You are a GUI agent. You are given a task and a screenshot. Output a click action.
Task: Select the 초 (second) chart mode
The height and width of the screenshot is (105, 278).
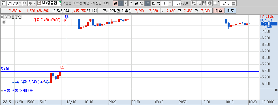point(153,3)
